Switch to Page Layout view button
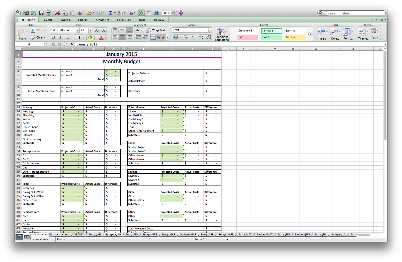The width and height of the screenshot is (402, 262). coord(27,237)
